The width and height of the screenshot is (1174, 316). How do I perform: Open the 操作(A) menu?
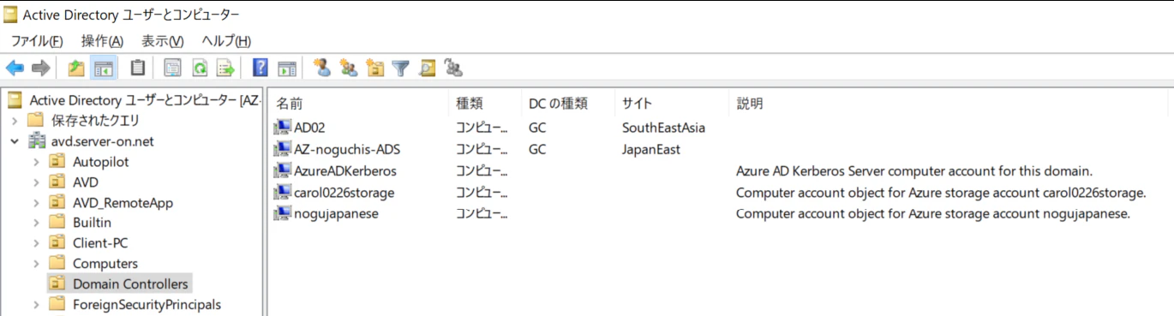(x=102, y=40)
